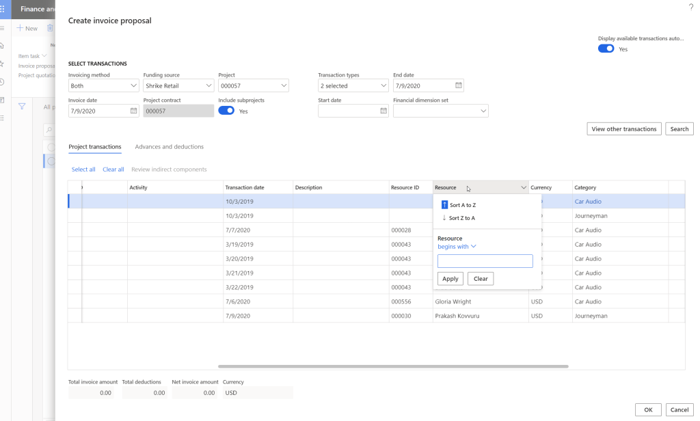Click the Home icon in left sidebar

point(3,45)
